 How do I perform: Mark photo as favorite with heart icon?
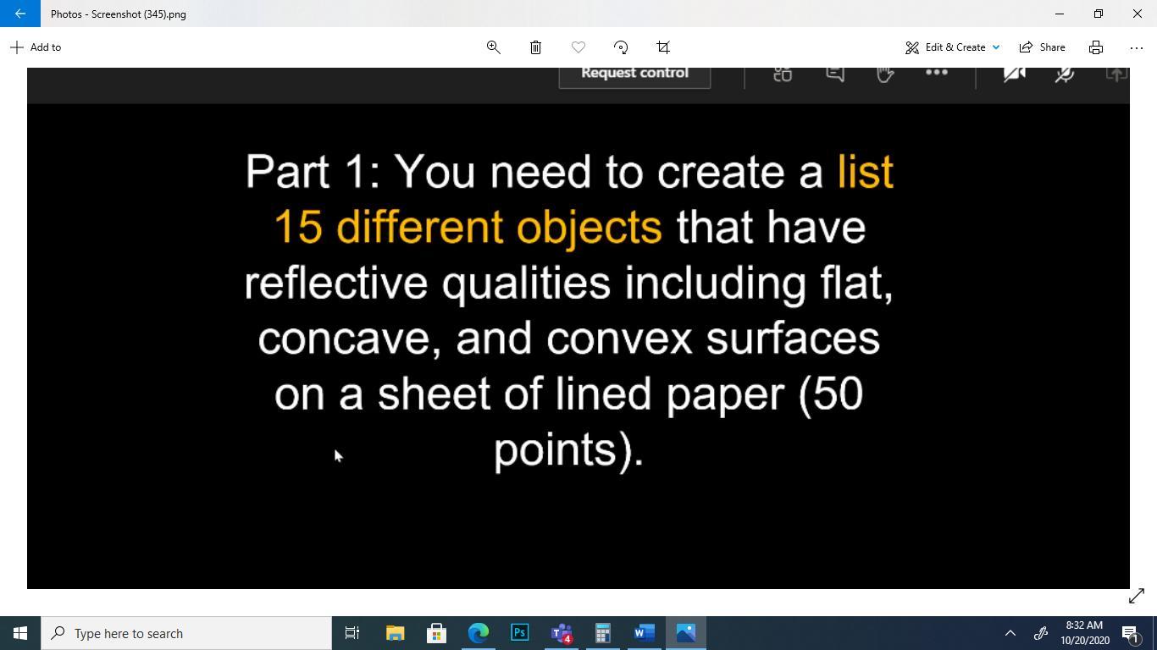pyautogui.click(x=578, y=47)
